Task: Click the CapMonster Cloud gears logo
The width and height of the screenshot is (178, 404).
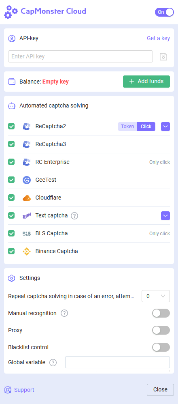Action: point(11,12)
